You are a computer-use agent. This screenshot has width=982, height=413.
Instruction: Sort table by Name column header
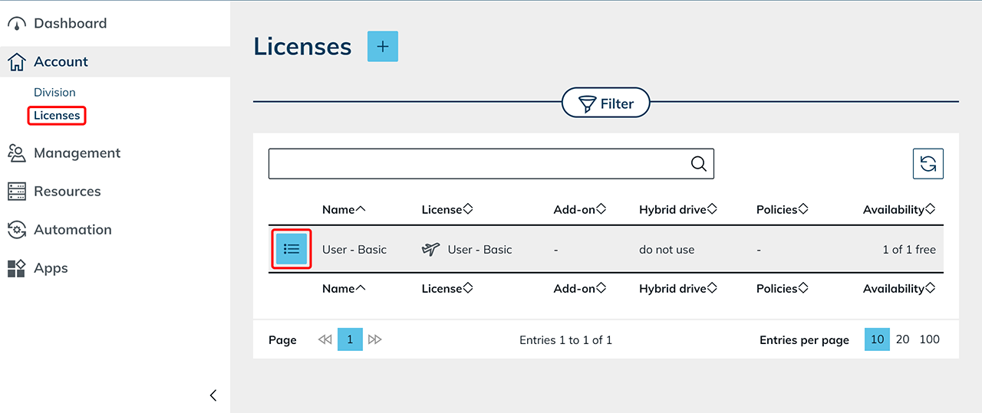(344, 209)
